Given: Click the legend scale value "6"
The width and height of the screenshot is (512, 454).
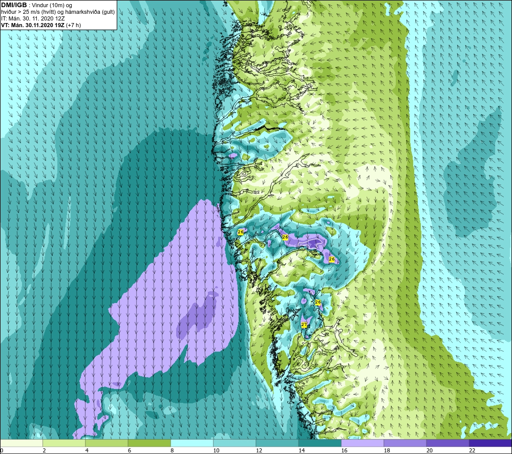Looking at the screenshot, I should [x=130, y=450].
